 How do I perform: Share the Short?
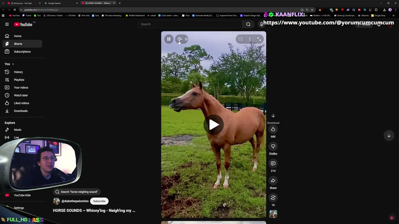pos(273,180)
